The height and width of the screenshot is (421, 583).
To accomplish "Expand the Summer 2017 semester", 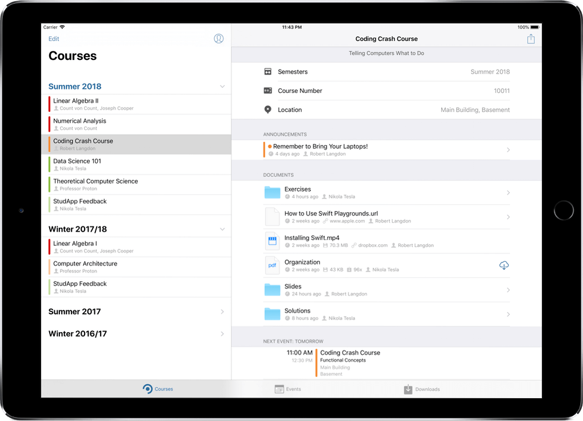I will (222, 311).
